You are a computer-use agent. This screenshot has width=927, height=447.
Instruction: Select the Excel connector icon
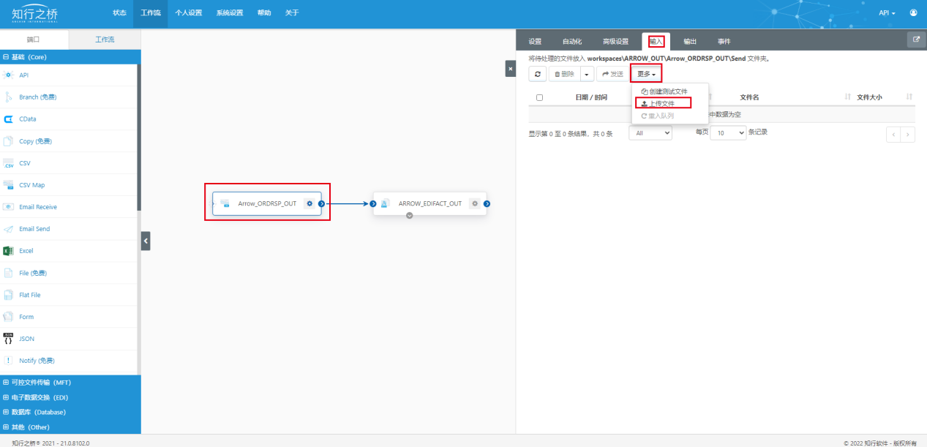pos(9,251)
